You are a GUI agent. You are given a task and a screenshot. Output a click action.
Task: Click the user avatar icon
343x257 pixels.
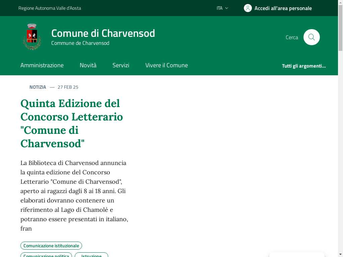coord(248,8)
